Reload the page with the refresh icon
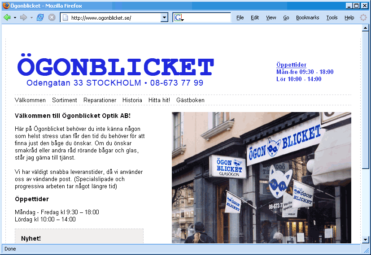Viewport: 371px width, 255px height. (x=40, y=17)
